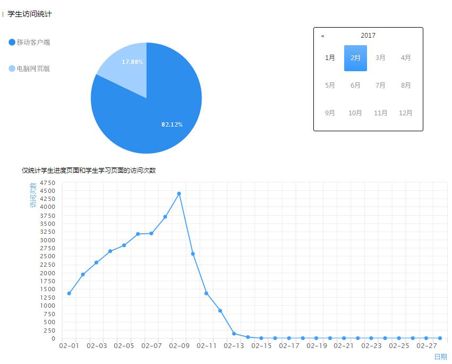Click the data point at 02-05
Image resolution: width=452 pixels, height=364 pixels.
[x=124, y=245]
